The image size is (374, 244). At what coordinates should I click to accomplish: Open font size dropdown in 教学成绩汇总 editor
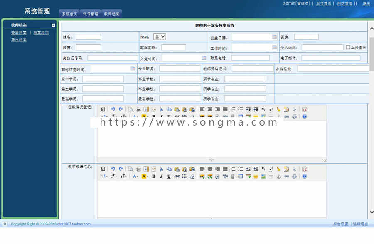click(x=123, y=176)
